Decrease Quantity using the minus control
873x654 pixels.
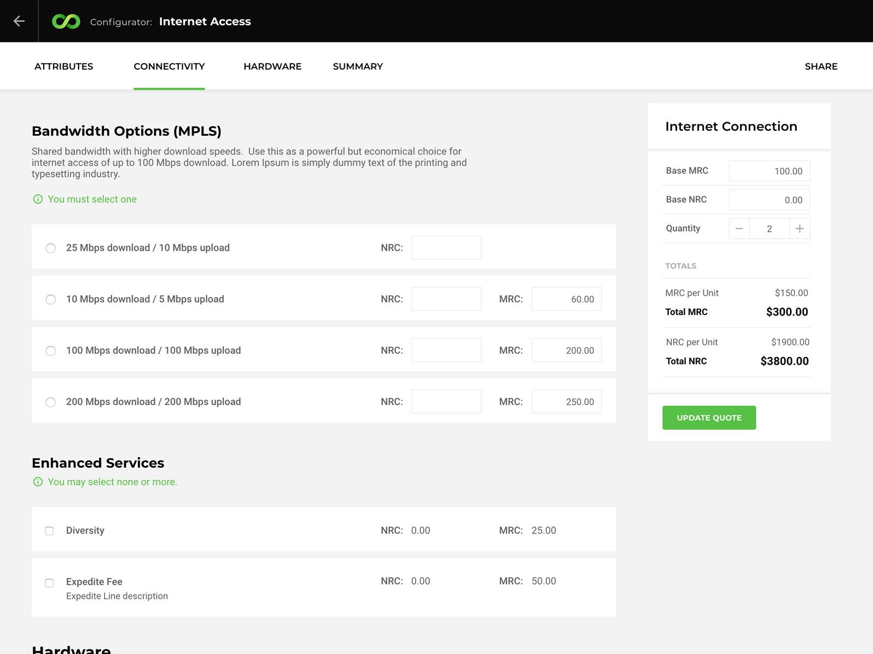(739, 228)
